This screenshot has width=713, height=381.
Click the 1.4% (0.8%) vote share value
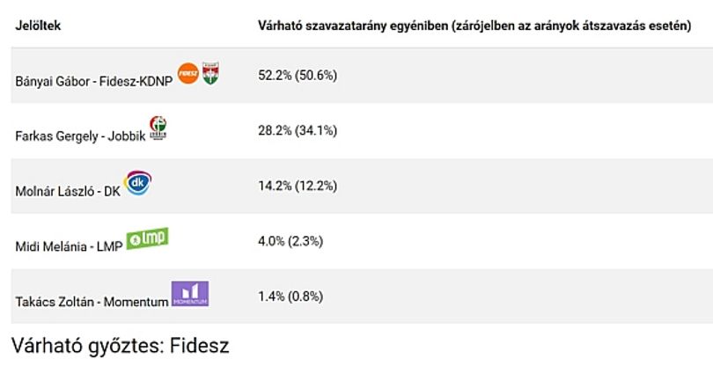tap(290, 297)
